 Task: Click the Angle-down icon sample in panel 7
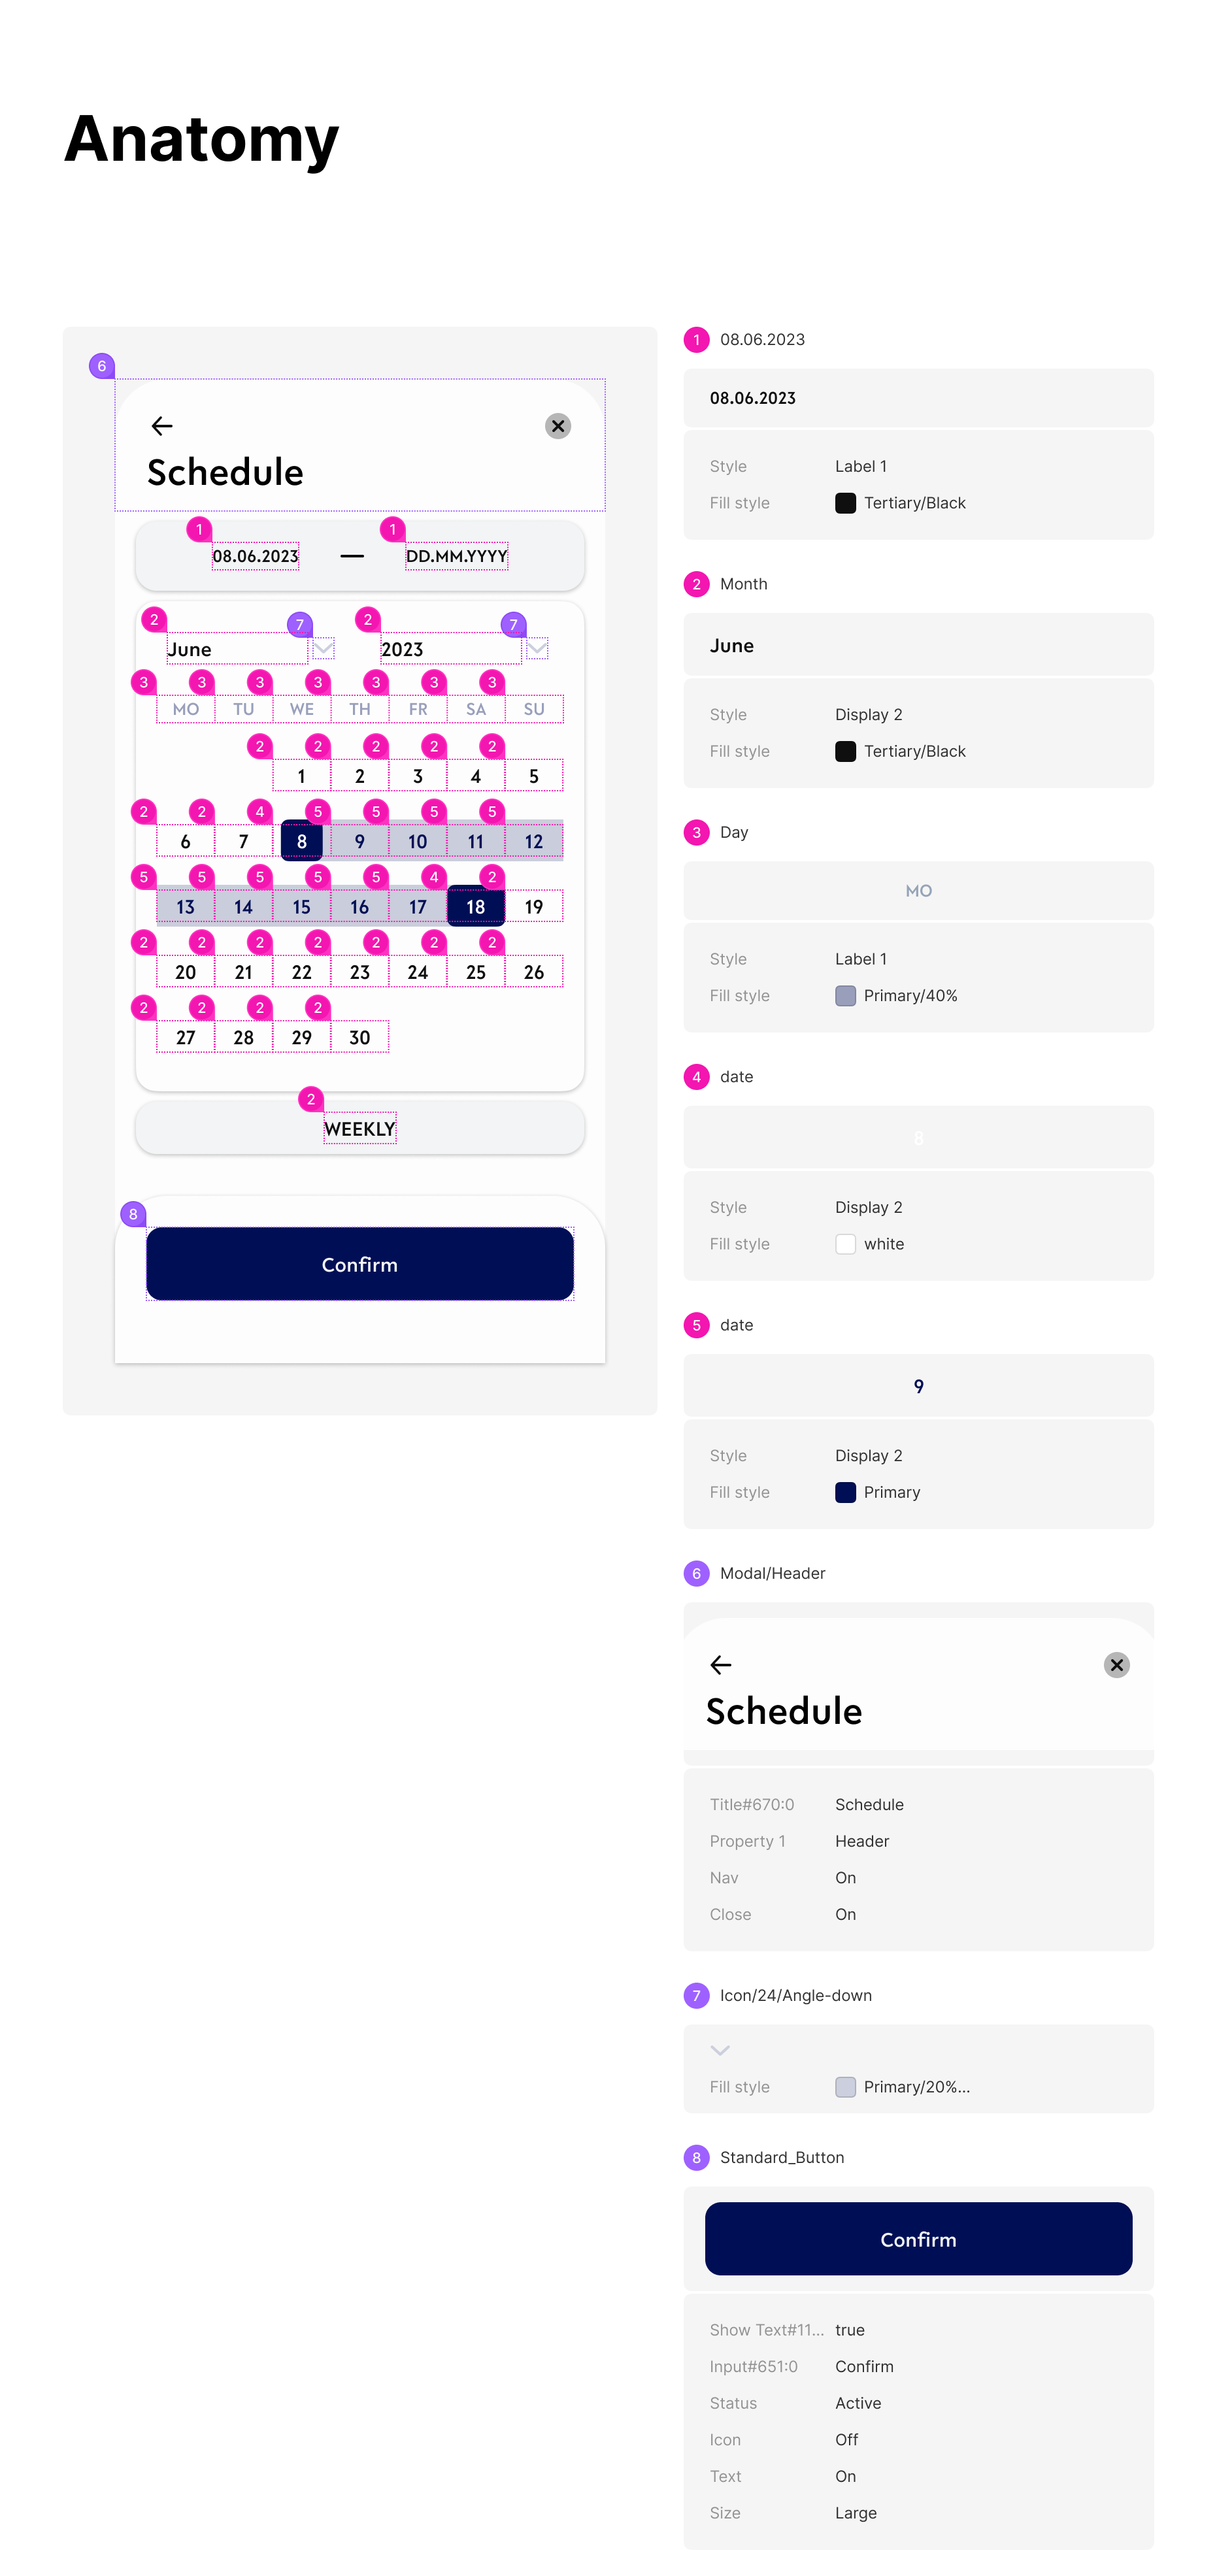point(720,2050)
